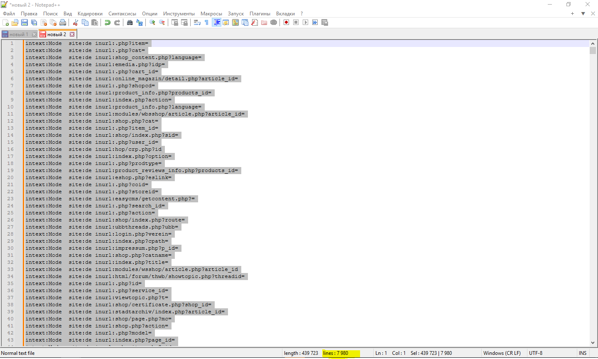
Task: Open the Инструменты menu
Action: click(179, 14)
